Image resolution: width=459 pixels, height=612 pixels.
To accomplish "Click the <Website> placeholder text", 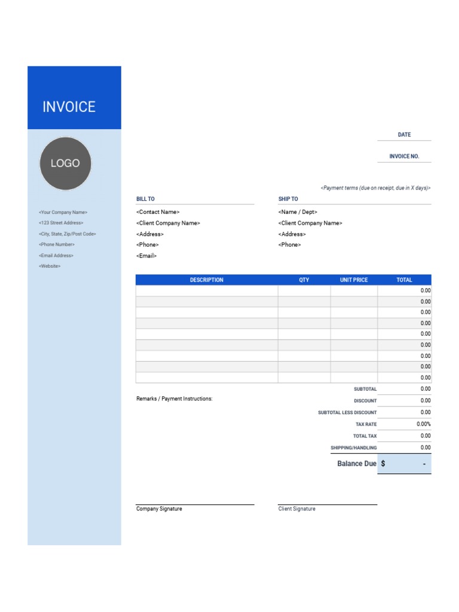I will pos(50,266).
